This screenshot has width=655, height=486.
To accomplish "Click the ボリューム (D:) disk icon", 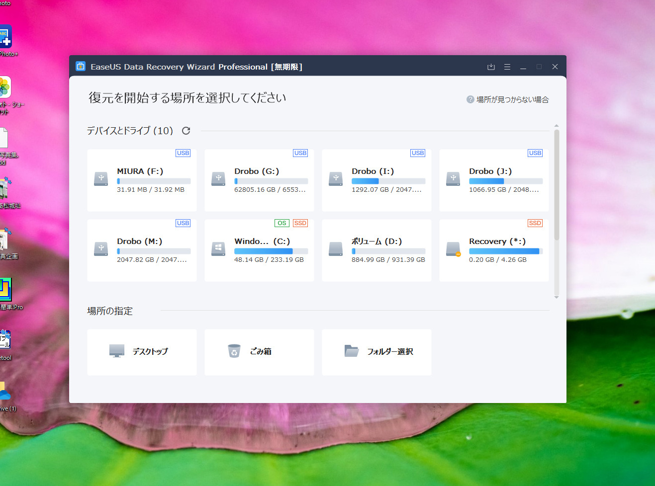I will point(336,249).
